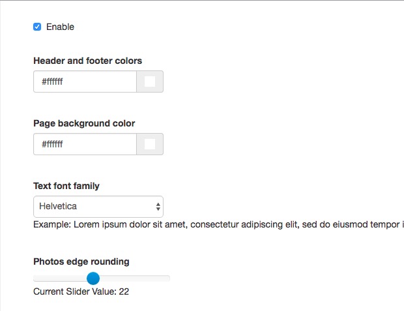
Task: Open the Page background color swatch
Action: [150, 144]
